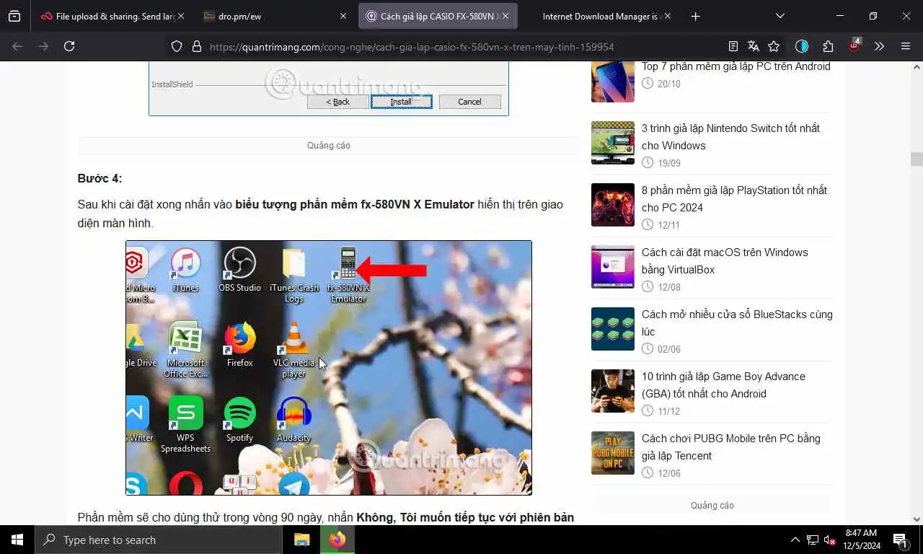Click the InstallShield installer screenshot image
The height and width of the screenshot is (554, 923).
tap(329, 88)
